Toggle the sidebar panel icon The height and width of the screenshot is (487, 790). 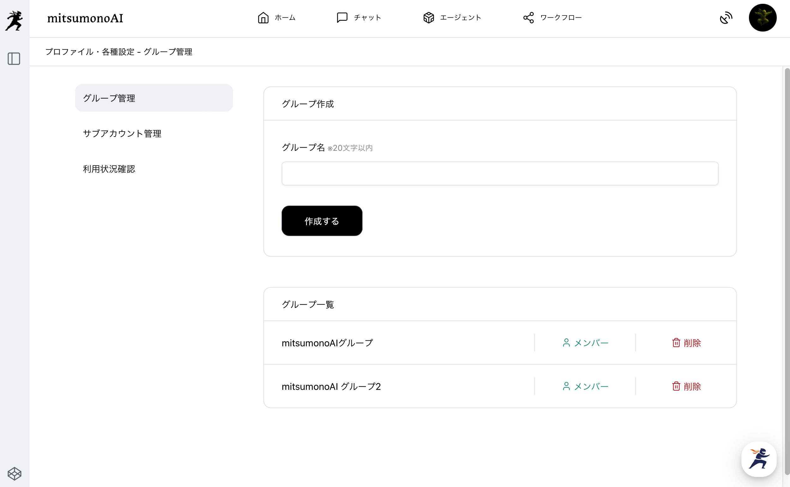14,59
